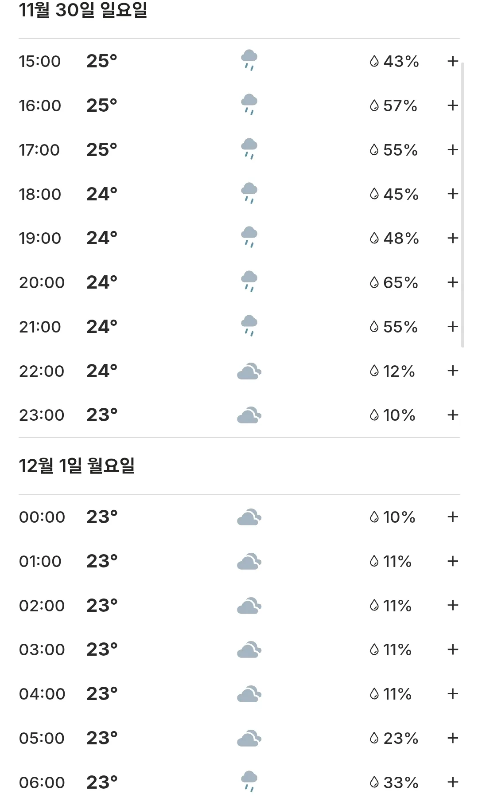
Task: Expand the 18:00 hourly row
Action: click(x=453, y=194)
